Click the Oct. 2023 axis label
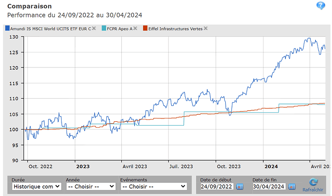 pos(229,167)
